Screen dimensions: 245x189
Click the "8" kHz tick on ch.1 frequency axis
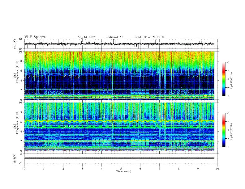point(22,61)
